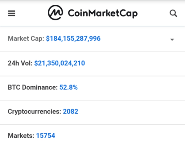Click the 'BTC Dominance:' label text
185x147 pixels.
point(33,88)
